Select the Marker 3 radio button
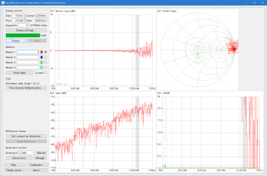 (x=46, y=63)
